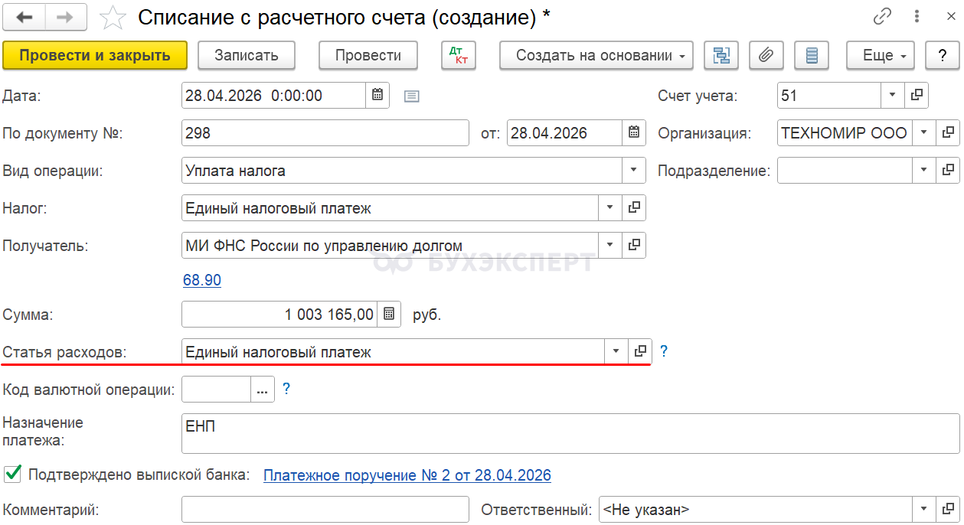Add document to favorites star icon
This screenshot has height=525, width=964.
113,18
